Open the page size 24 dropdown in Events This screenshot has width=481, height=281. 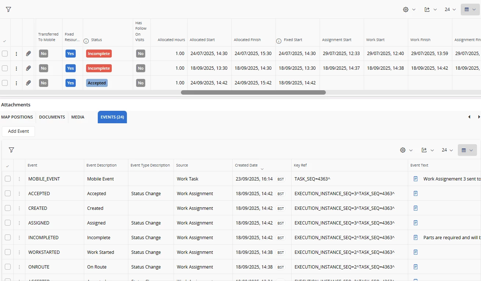tap(448, 150)
